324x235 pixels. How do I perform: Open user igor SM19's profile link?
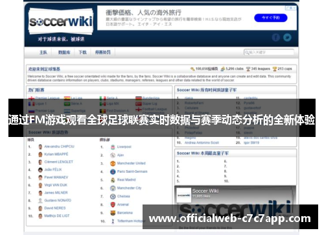(251, 143)
